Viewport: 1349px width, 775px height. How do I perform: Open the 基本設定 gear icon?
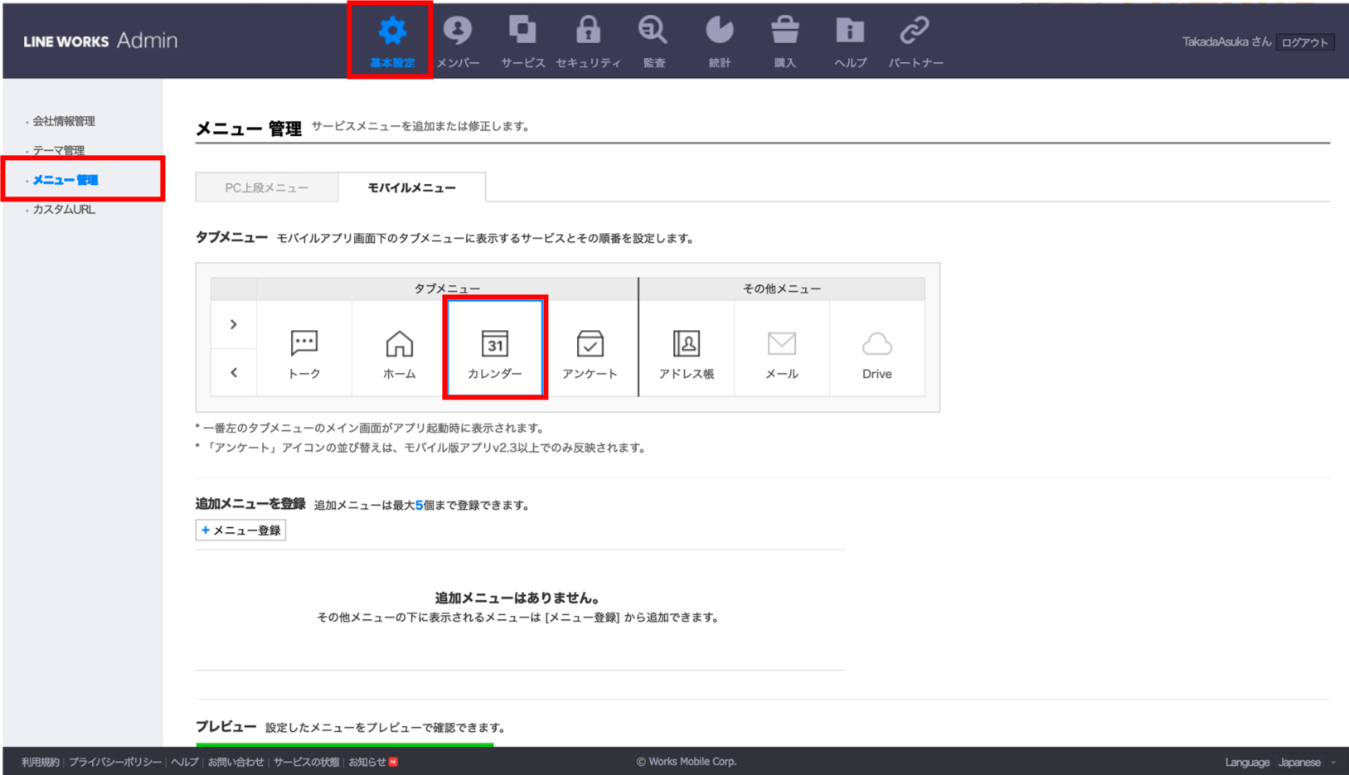click(391, 32)
